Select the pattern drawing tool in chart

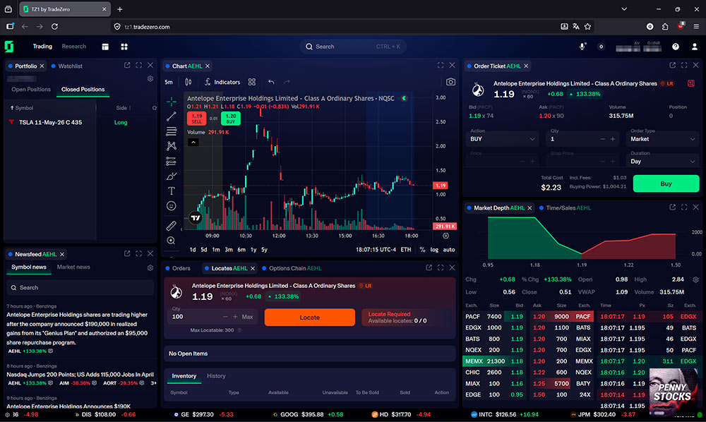(171, 146)
